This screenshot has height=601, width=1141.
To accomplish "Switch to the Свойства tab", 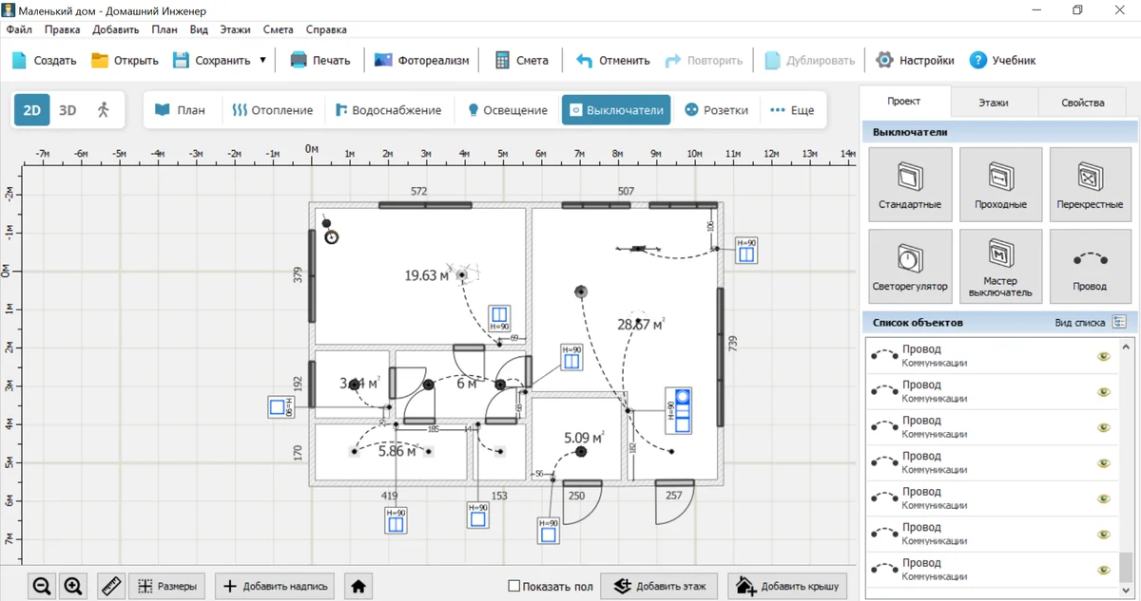I will [1082, 103].
